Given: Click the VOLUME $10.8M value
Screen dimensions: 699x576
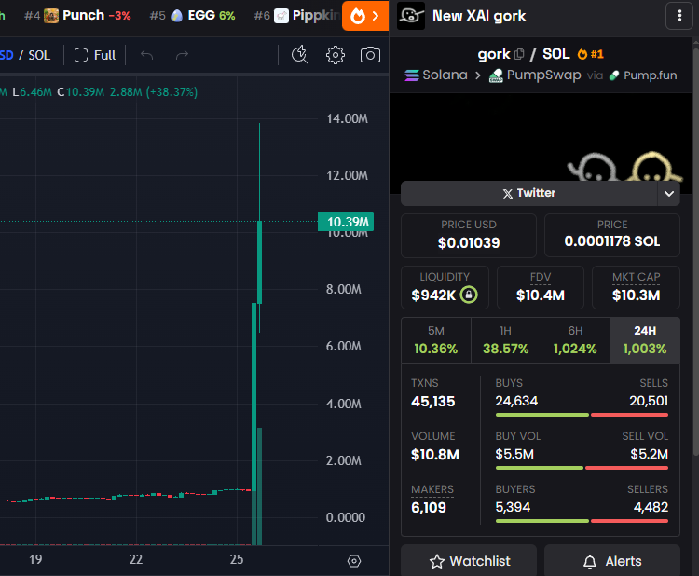Looking at the screenshot, I should (435, 454).
